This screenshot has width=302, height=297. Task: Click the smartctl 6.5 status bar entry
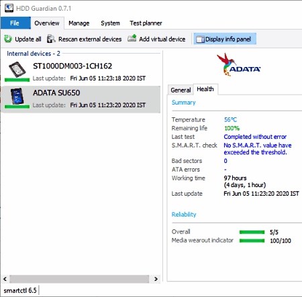click(x=20, y=290)
